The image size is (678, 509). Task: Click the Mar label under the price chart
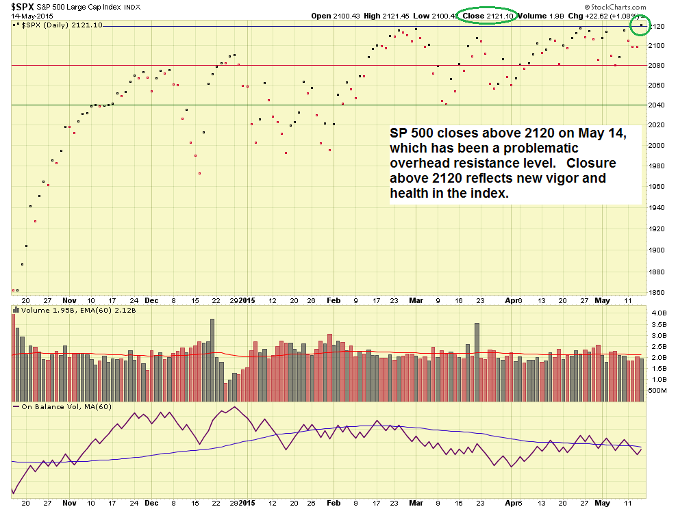(416, 300)
